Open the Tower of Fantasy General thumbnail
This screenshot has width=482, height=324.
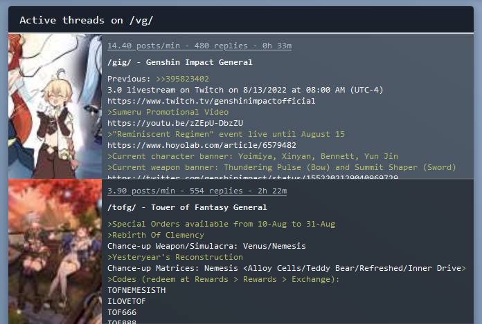[x=55, y=251]
